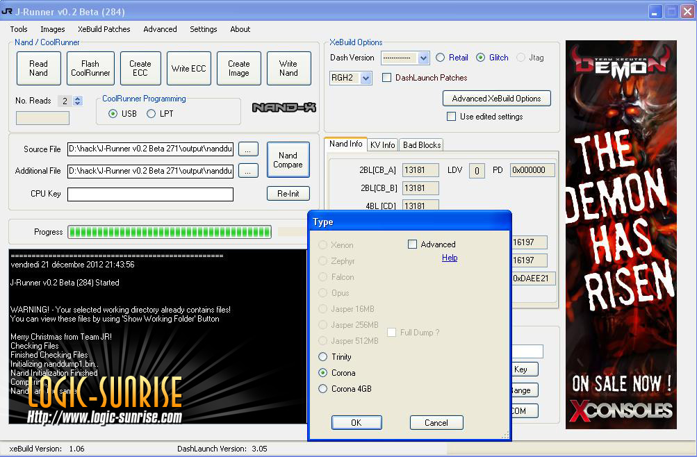Click the 0xDAEE21 value field
The height and width of the screenshot is (457, 697).
click(x=534, y=279)
